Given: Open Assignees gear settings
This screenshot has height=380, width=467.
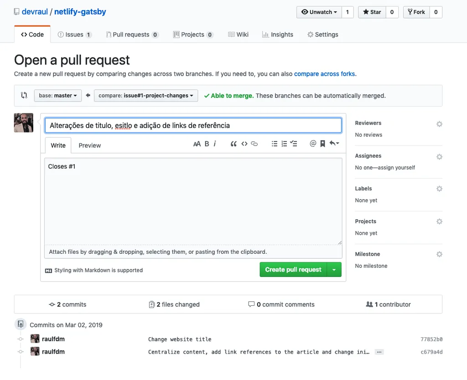Looking at the screenshot, I should (x=439, y=157).
